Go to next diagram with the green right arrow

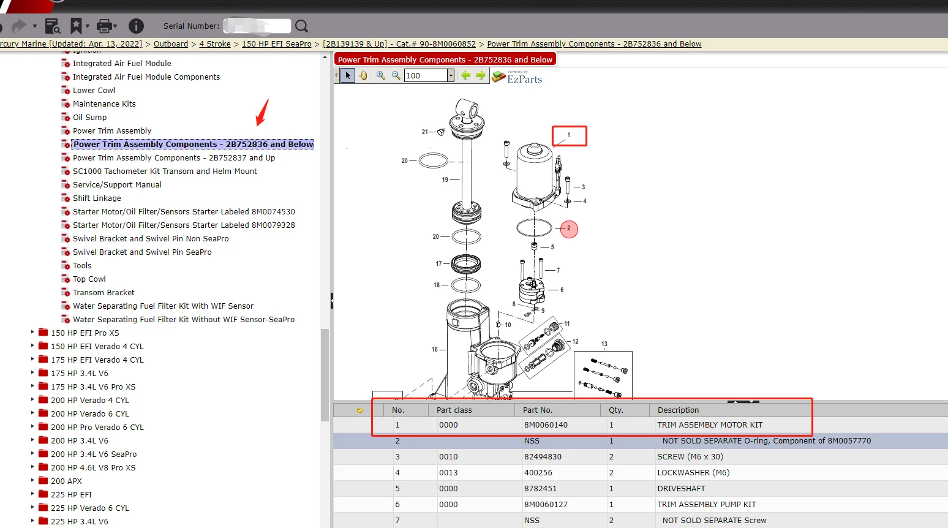pos(481,75)
